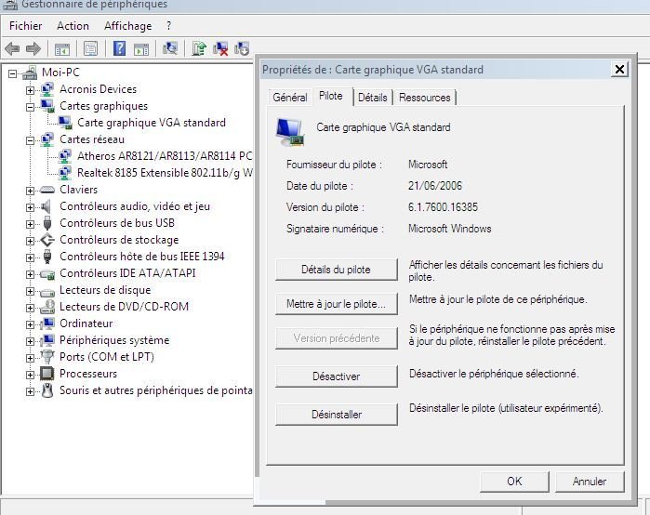Click the Update driver toolbar icon
Image resolution: width=650 pixels, height=515 pixels.
[x=199, y=48]
